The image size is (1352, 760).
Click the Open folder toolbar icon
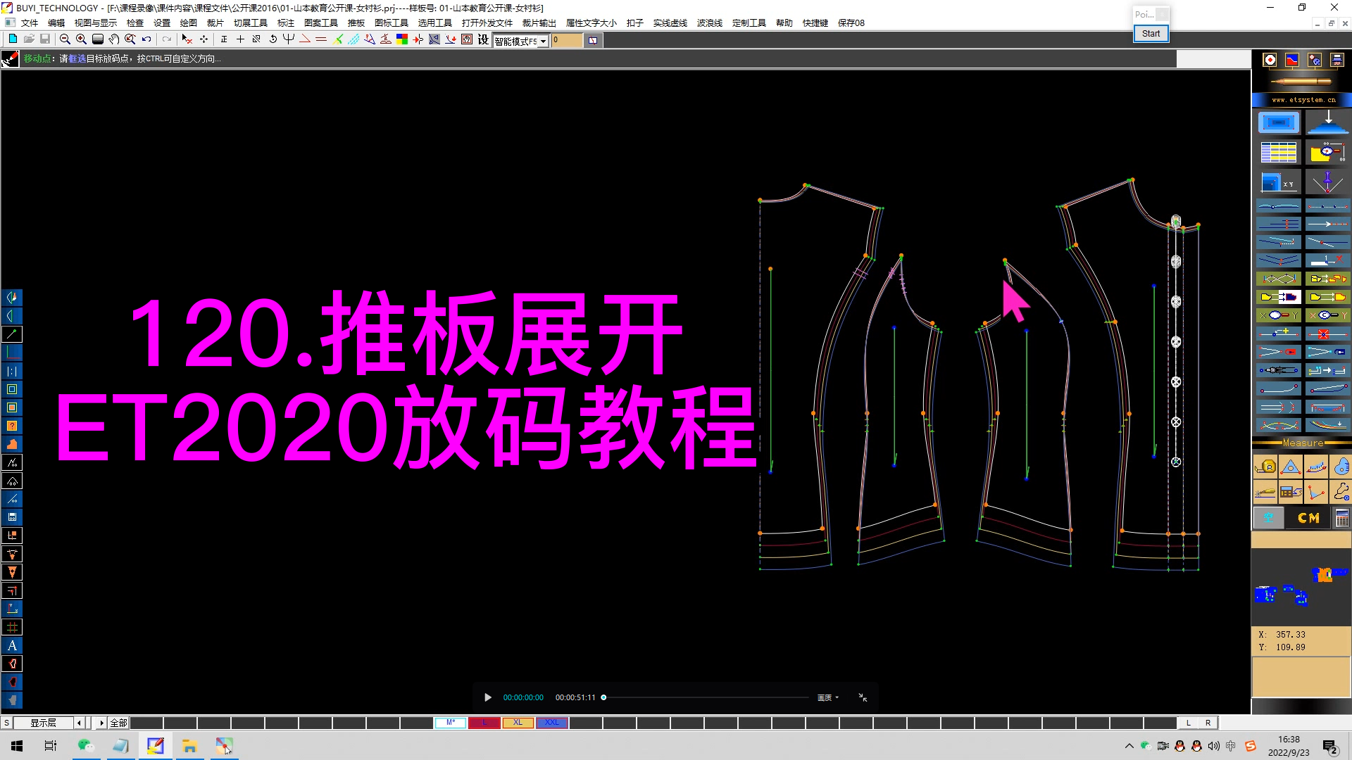[29, 39]
